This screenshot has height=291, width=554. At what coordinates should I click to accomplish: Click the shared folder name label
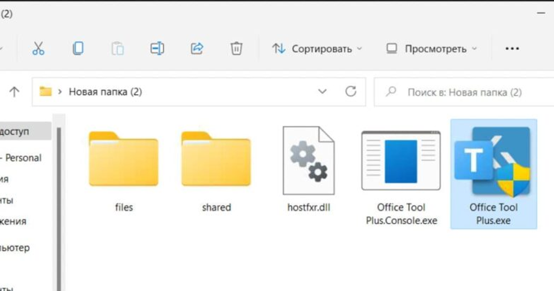coord(216,207)
